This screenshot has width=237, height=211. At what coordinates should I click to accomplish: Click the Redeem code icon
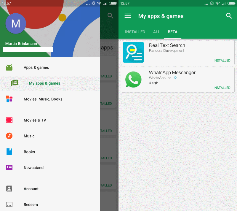9,204
